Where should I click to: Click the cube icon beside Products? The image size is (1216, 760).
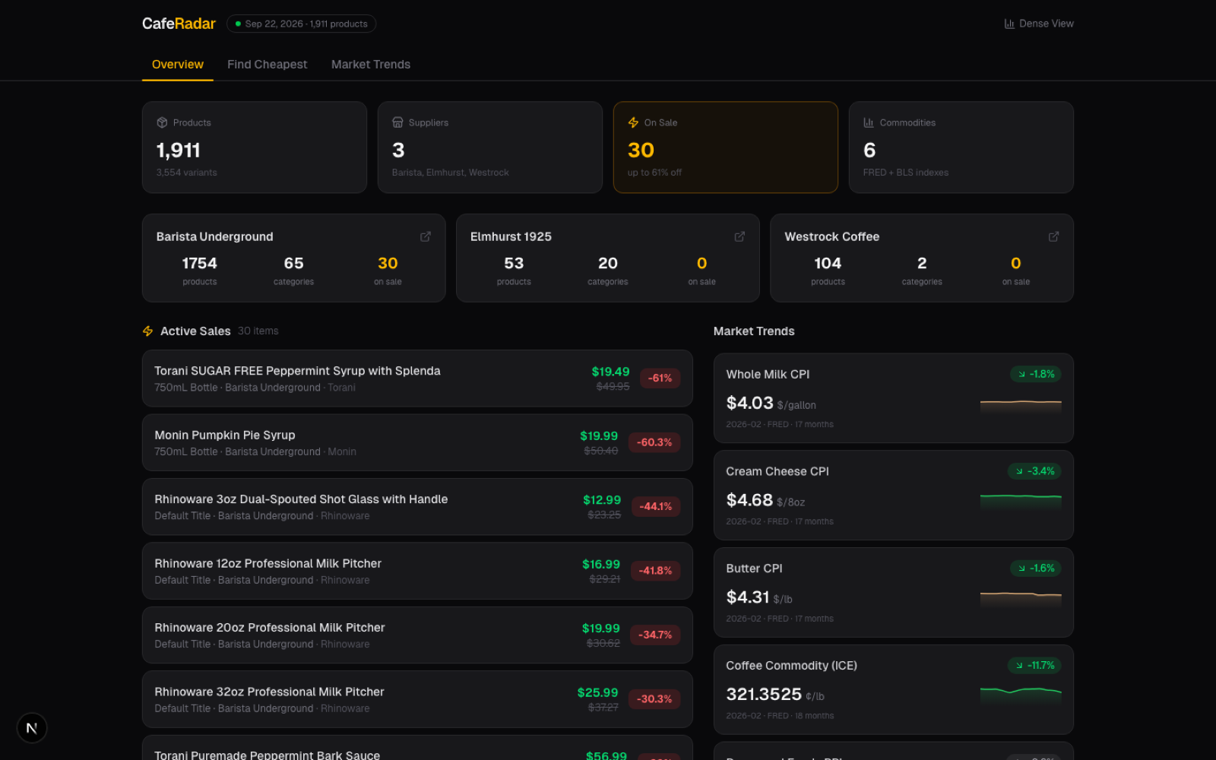(x=162, y=122)
